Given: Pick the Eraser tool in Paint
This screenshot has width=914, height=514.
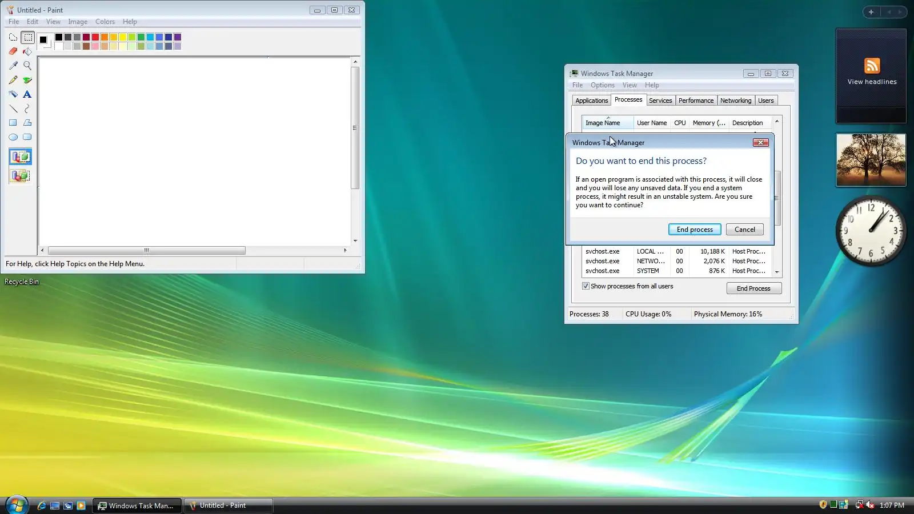Looking at the screenshot, I should (x=13, y=51).
